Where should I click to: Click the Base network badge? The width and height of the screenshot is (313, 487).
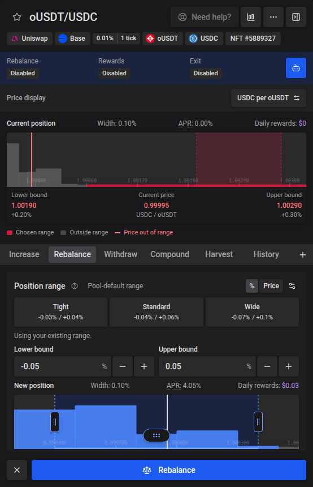click(72, 39)
